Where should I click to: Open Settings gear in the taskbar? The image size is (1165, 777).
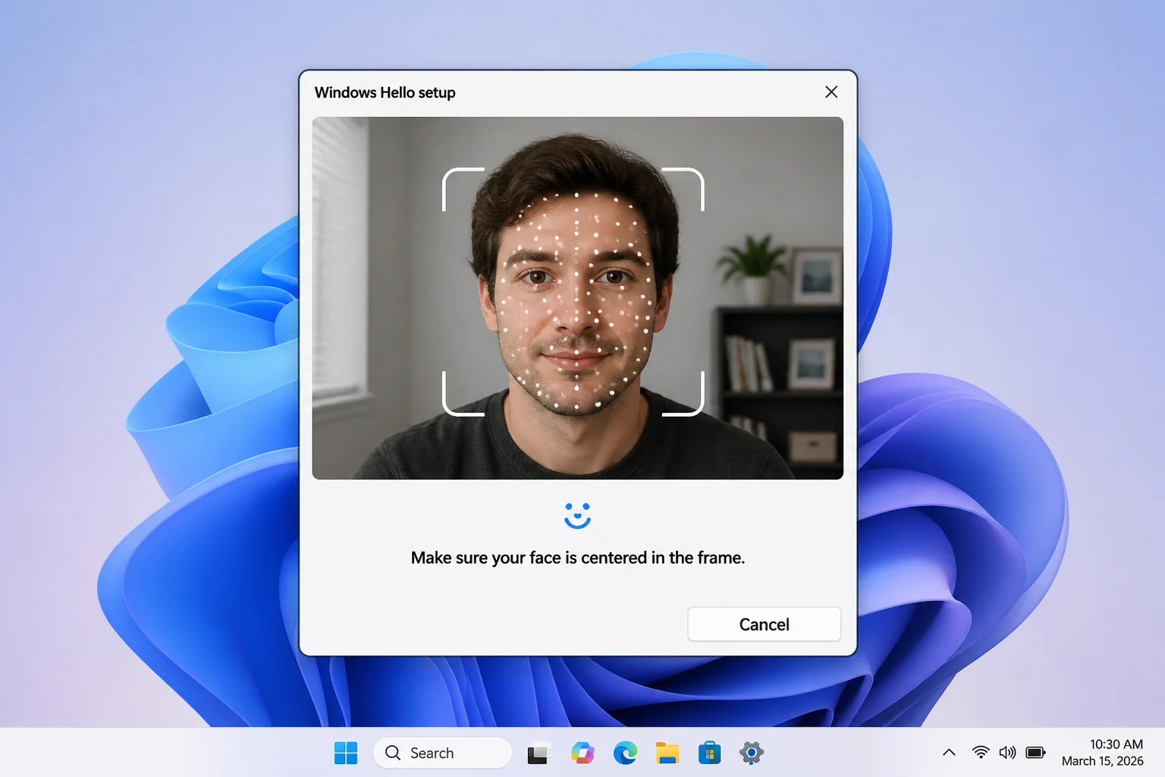coord(751,753)
